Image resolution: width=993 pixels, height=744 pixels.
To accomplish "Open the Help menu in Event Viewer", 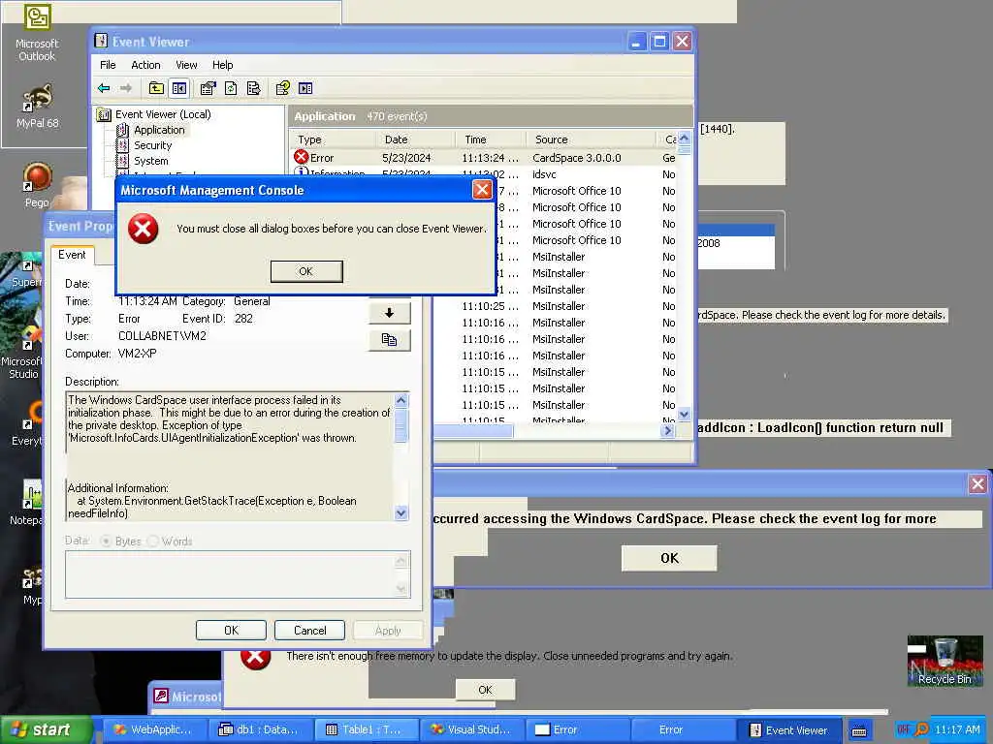I will 222,65.
